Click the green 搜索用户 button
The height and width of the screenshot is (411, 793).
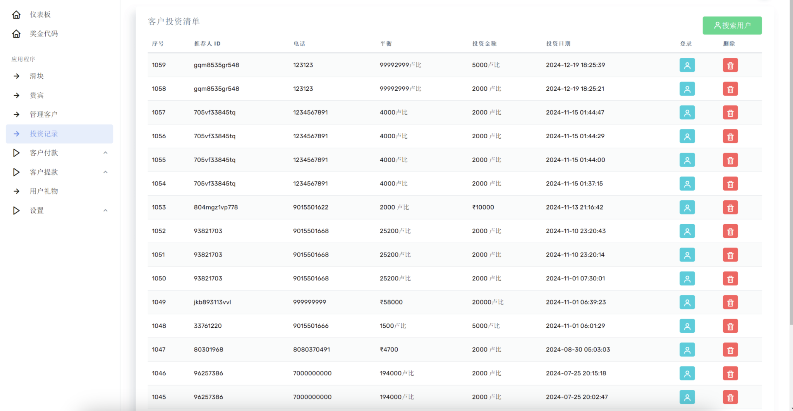pos(732,26)
